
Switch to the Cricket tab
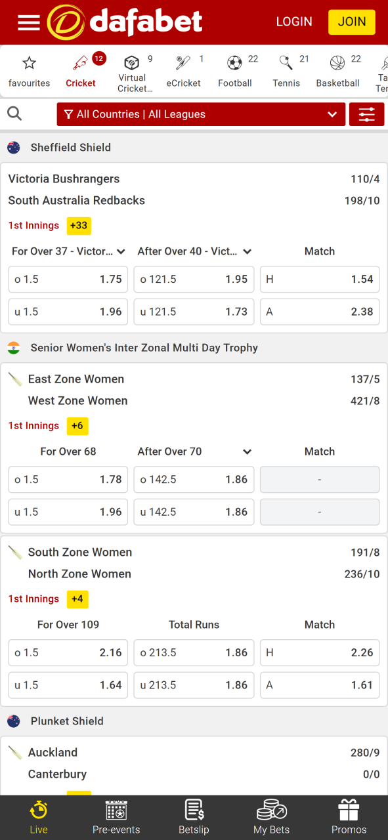click(80, 70)
